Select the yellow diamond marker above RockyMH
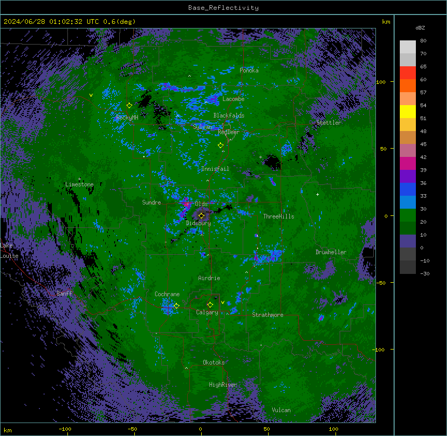This screenshot has width=447, height=436. [x=130, y=106]
